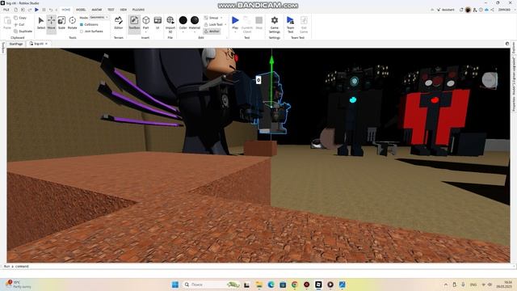Click the black Material sphere swatch
Screen dimensions: 517x291
coord(195,20)
